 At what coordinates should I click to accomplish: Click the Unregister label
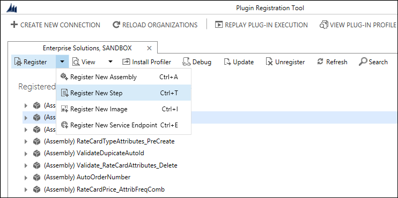pyautogui.click(x=290, y=62)
